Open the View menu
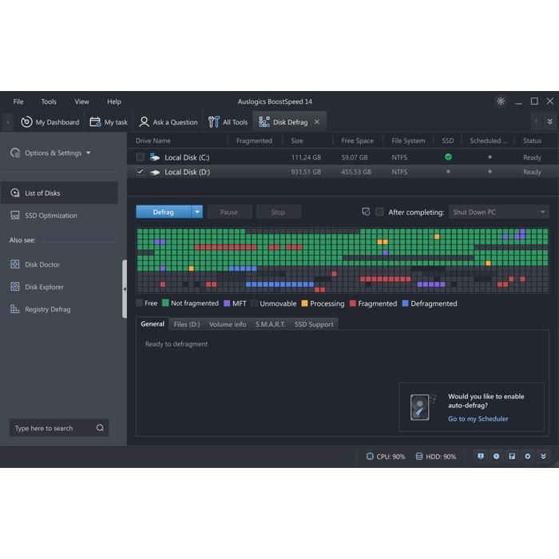559x559 pixels. point(81,101)
